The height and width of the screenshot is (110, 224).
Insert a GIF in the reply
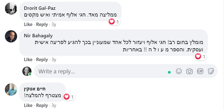point(200,71)
